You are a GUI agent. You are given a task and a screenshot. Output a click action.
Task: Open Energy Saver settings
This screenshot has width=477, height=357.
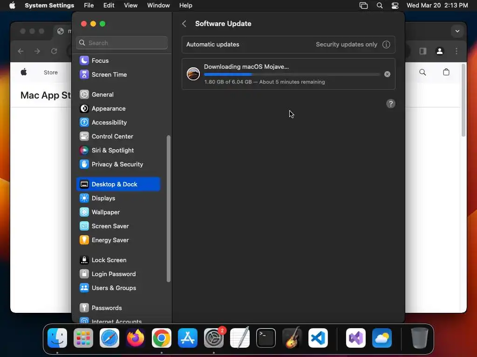click(x=118, y=240)
